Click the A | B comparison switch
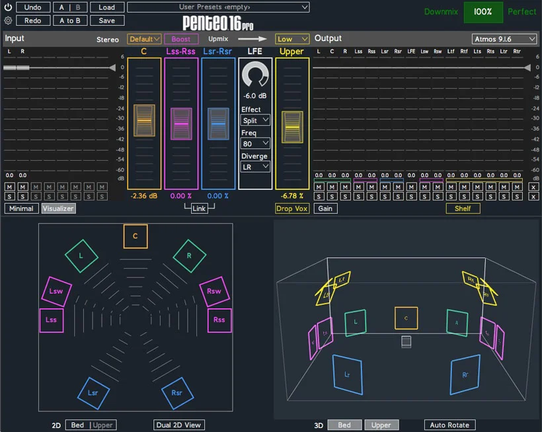Image resolution: width=542 pixels, height=432 pixels. 70,7
